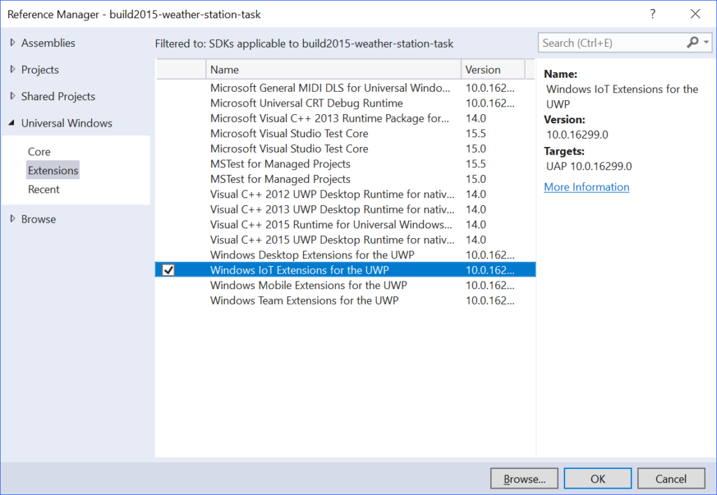Close the Reference Manager dialog
717x495 pixels.
tap(695, 14)
